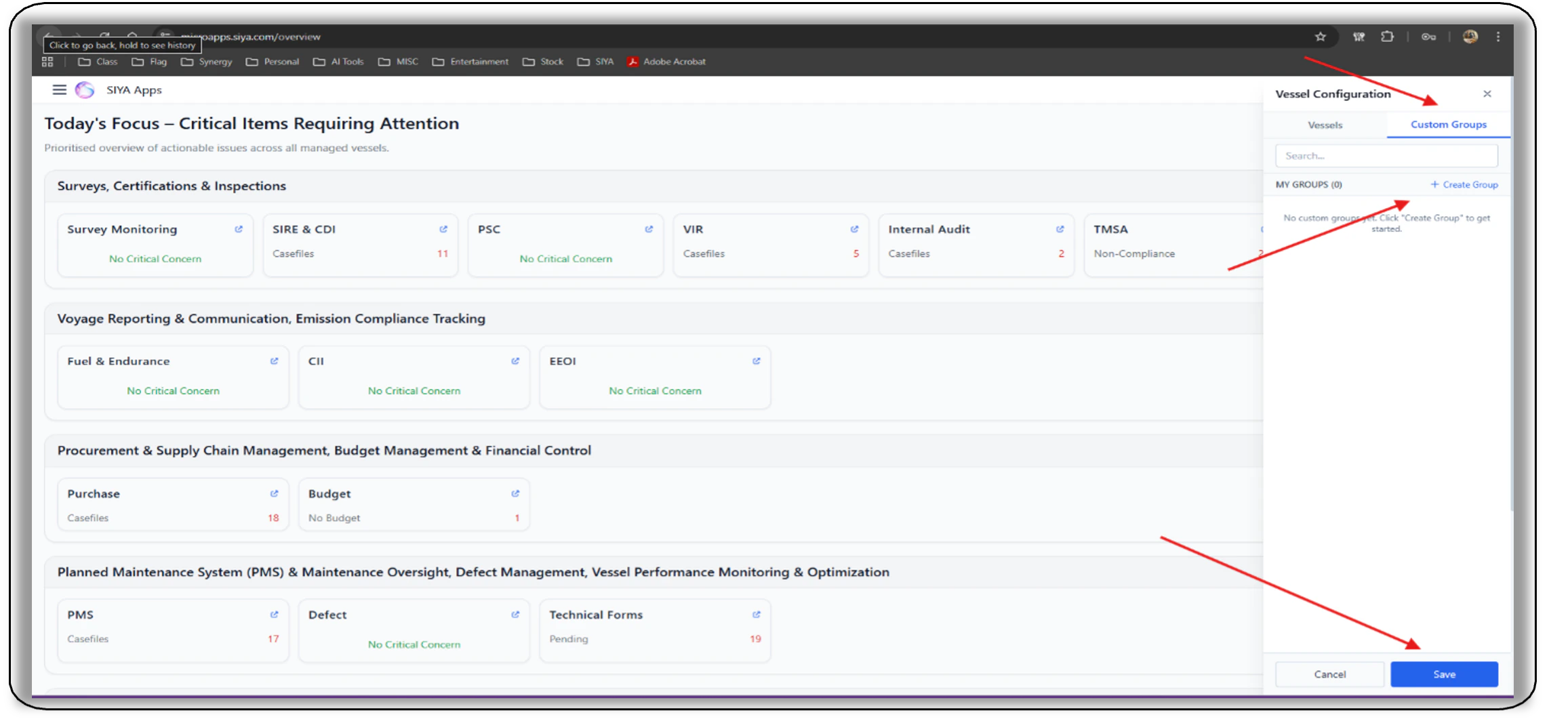Click VIR casefiles count 5
1547x723 pixels.
(856, 253)
